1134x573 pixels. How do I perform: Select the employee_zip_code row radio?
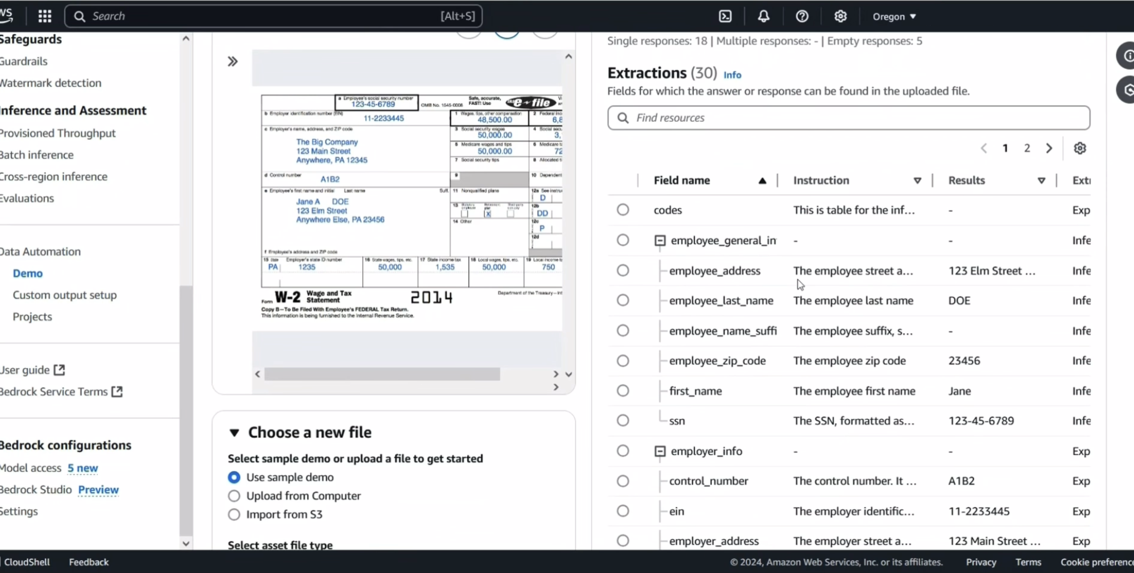pos(623,361)
